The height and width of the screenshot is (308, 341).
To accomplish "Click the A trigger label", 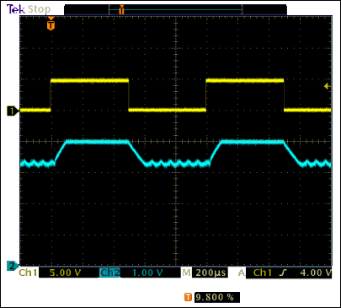I will pos(242,273).
